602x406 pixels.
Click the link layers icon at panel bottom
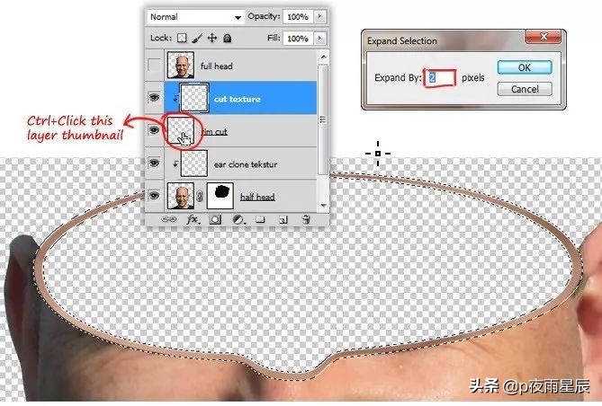169,220
